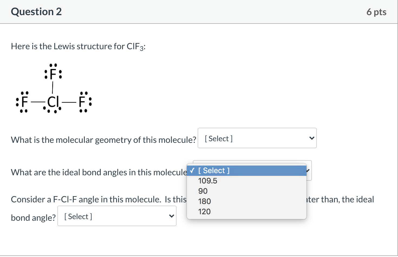Click the central Cl atom in the Lewis structure

pos(53,102)
